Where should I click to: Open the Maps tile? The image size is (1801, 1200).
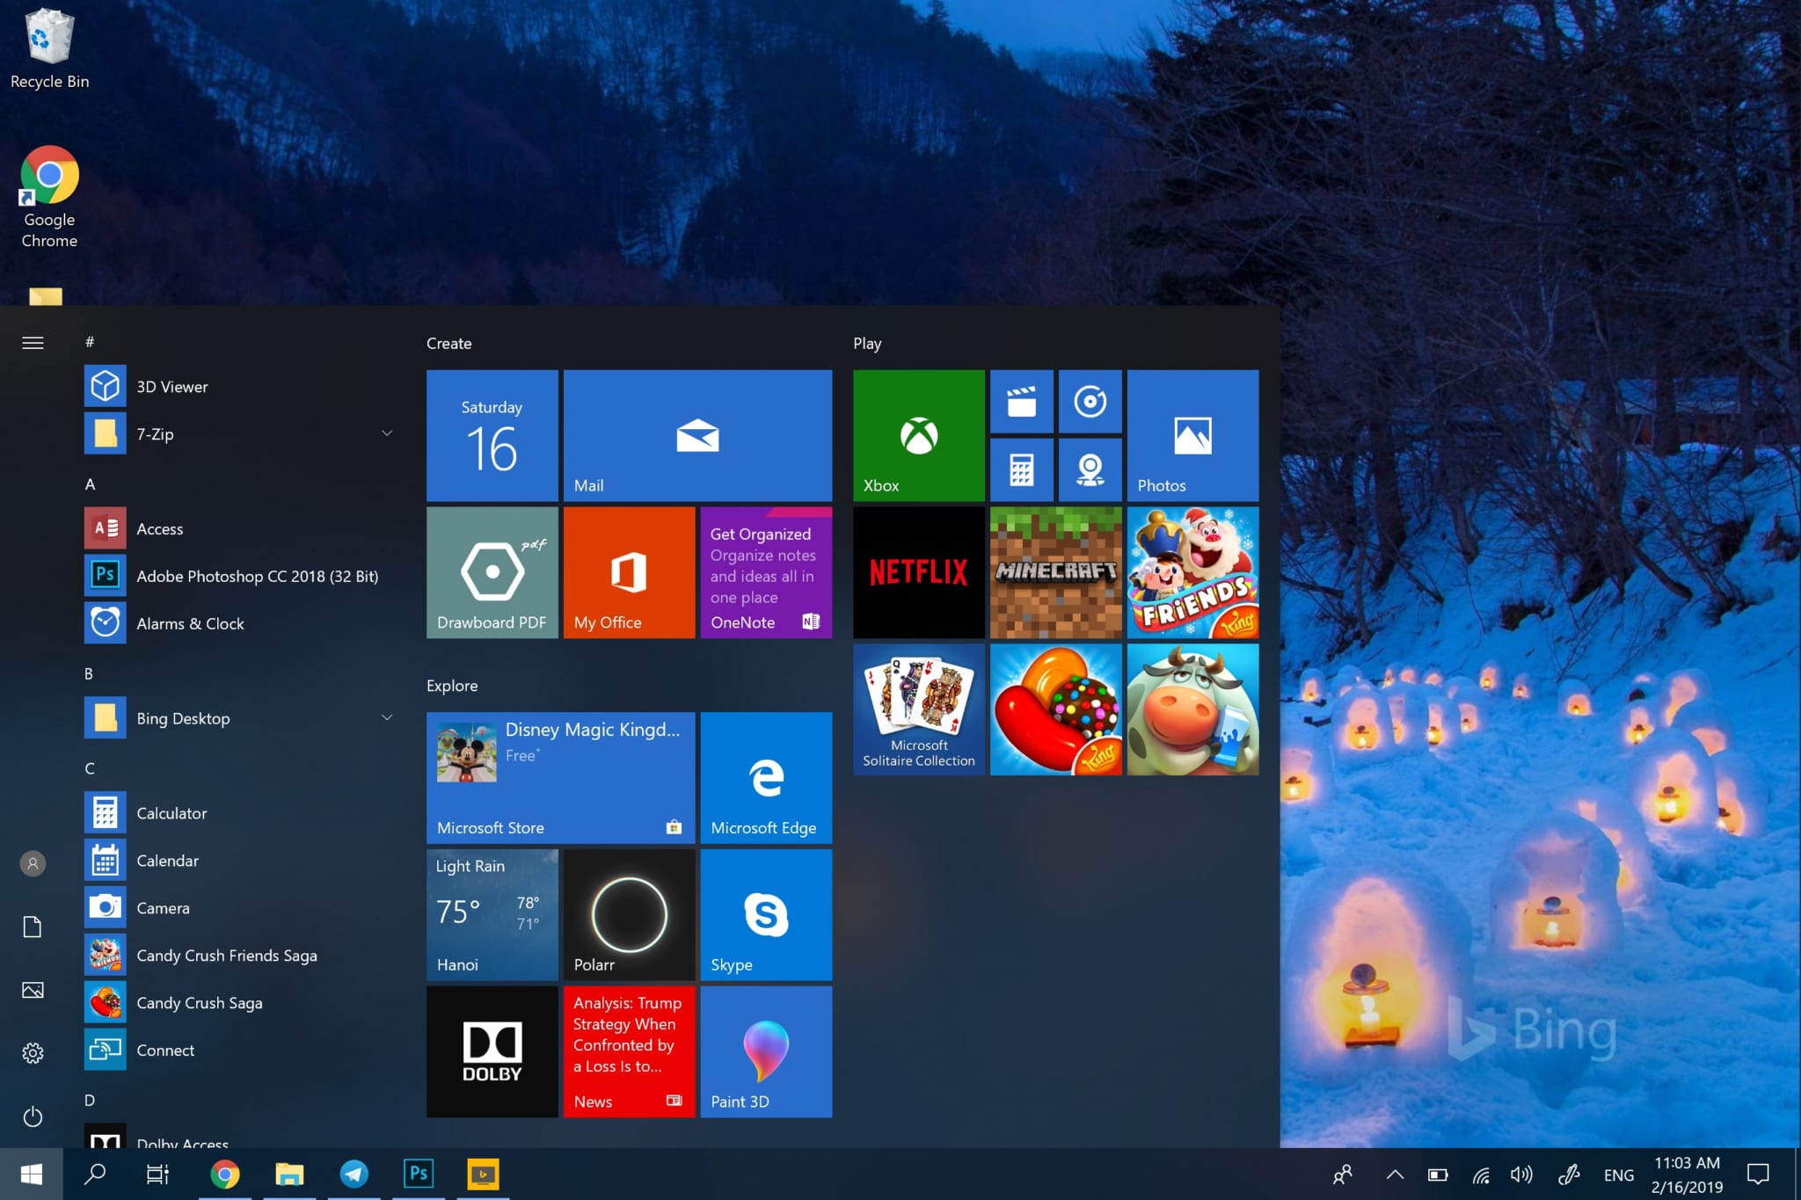pyautogui.click(x=1090, y=469)
